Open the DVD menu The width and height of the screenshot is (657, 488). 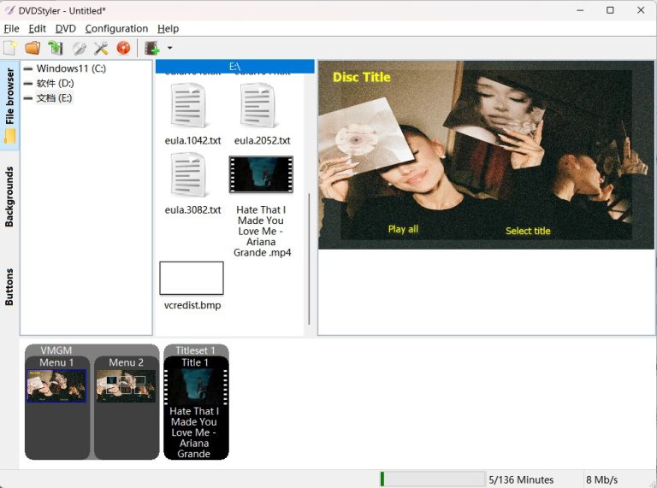[x=65, y=28]
